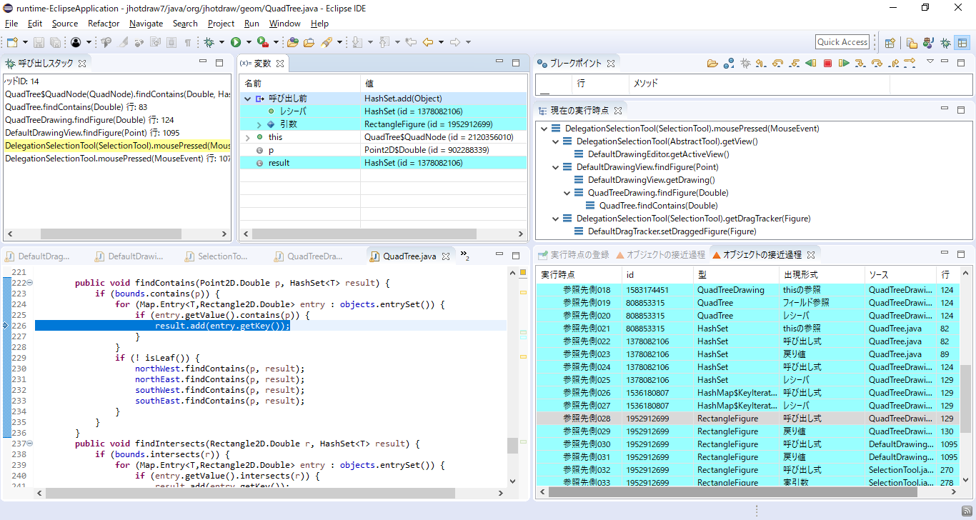976x520 pixels.
Task: Open the Run launch dropdown arrow
Action: pos(248,43)
